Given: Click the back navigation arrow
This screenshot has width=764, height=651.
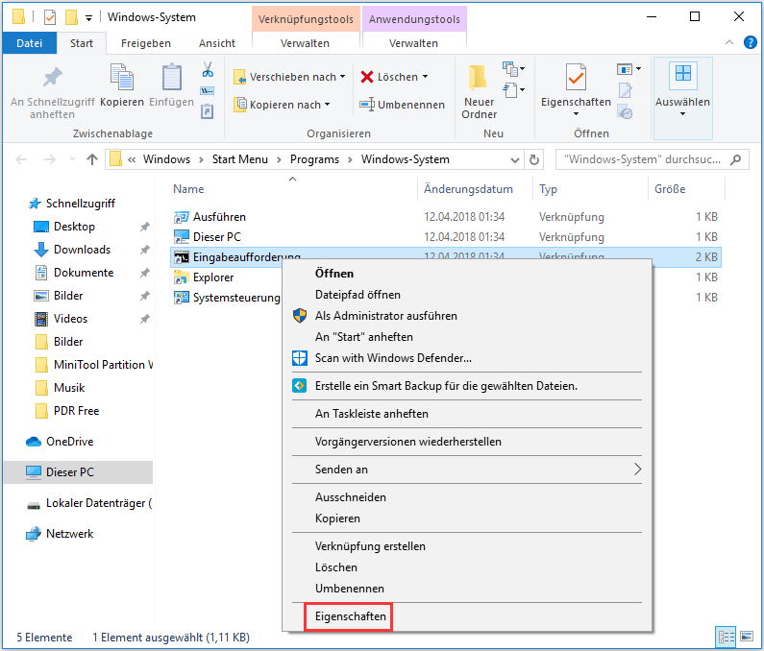Looking at the screenshot, I should pyautogui.click(x=21, y=159).
